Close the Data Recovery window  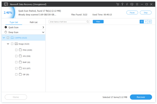(x=151, y=4)
